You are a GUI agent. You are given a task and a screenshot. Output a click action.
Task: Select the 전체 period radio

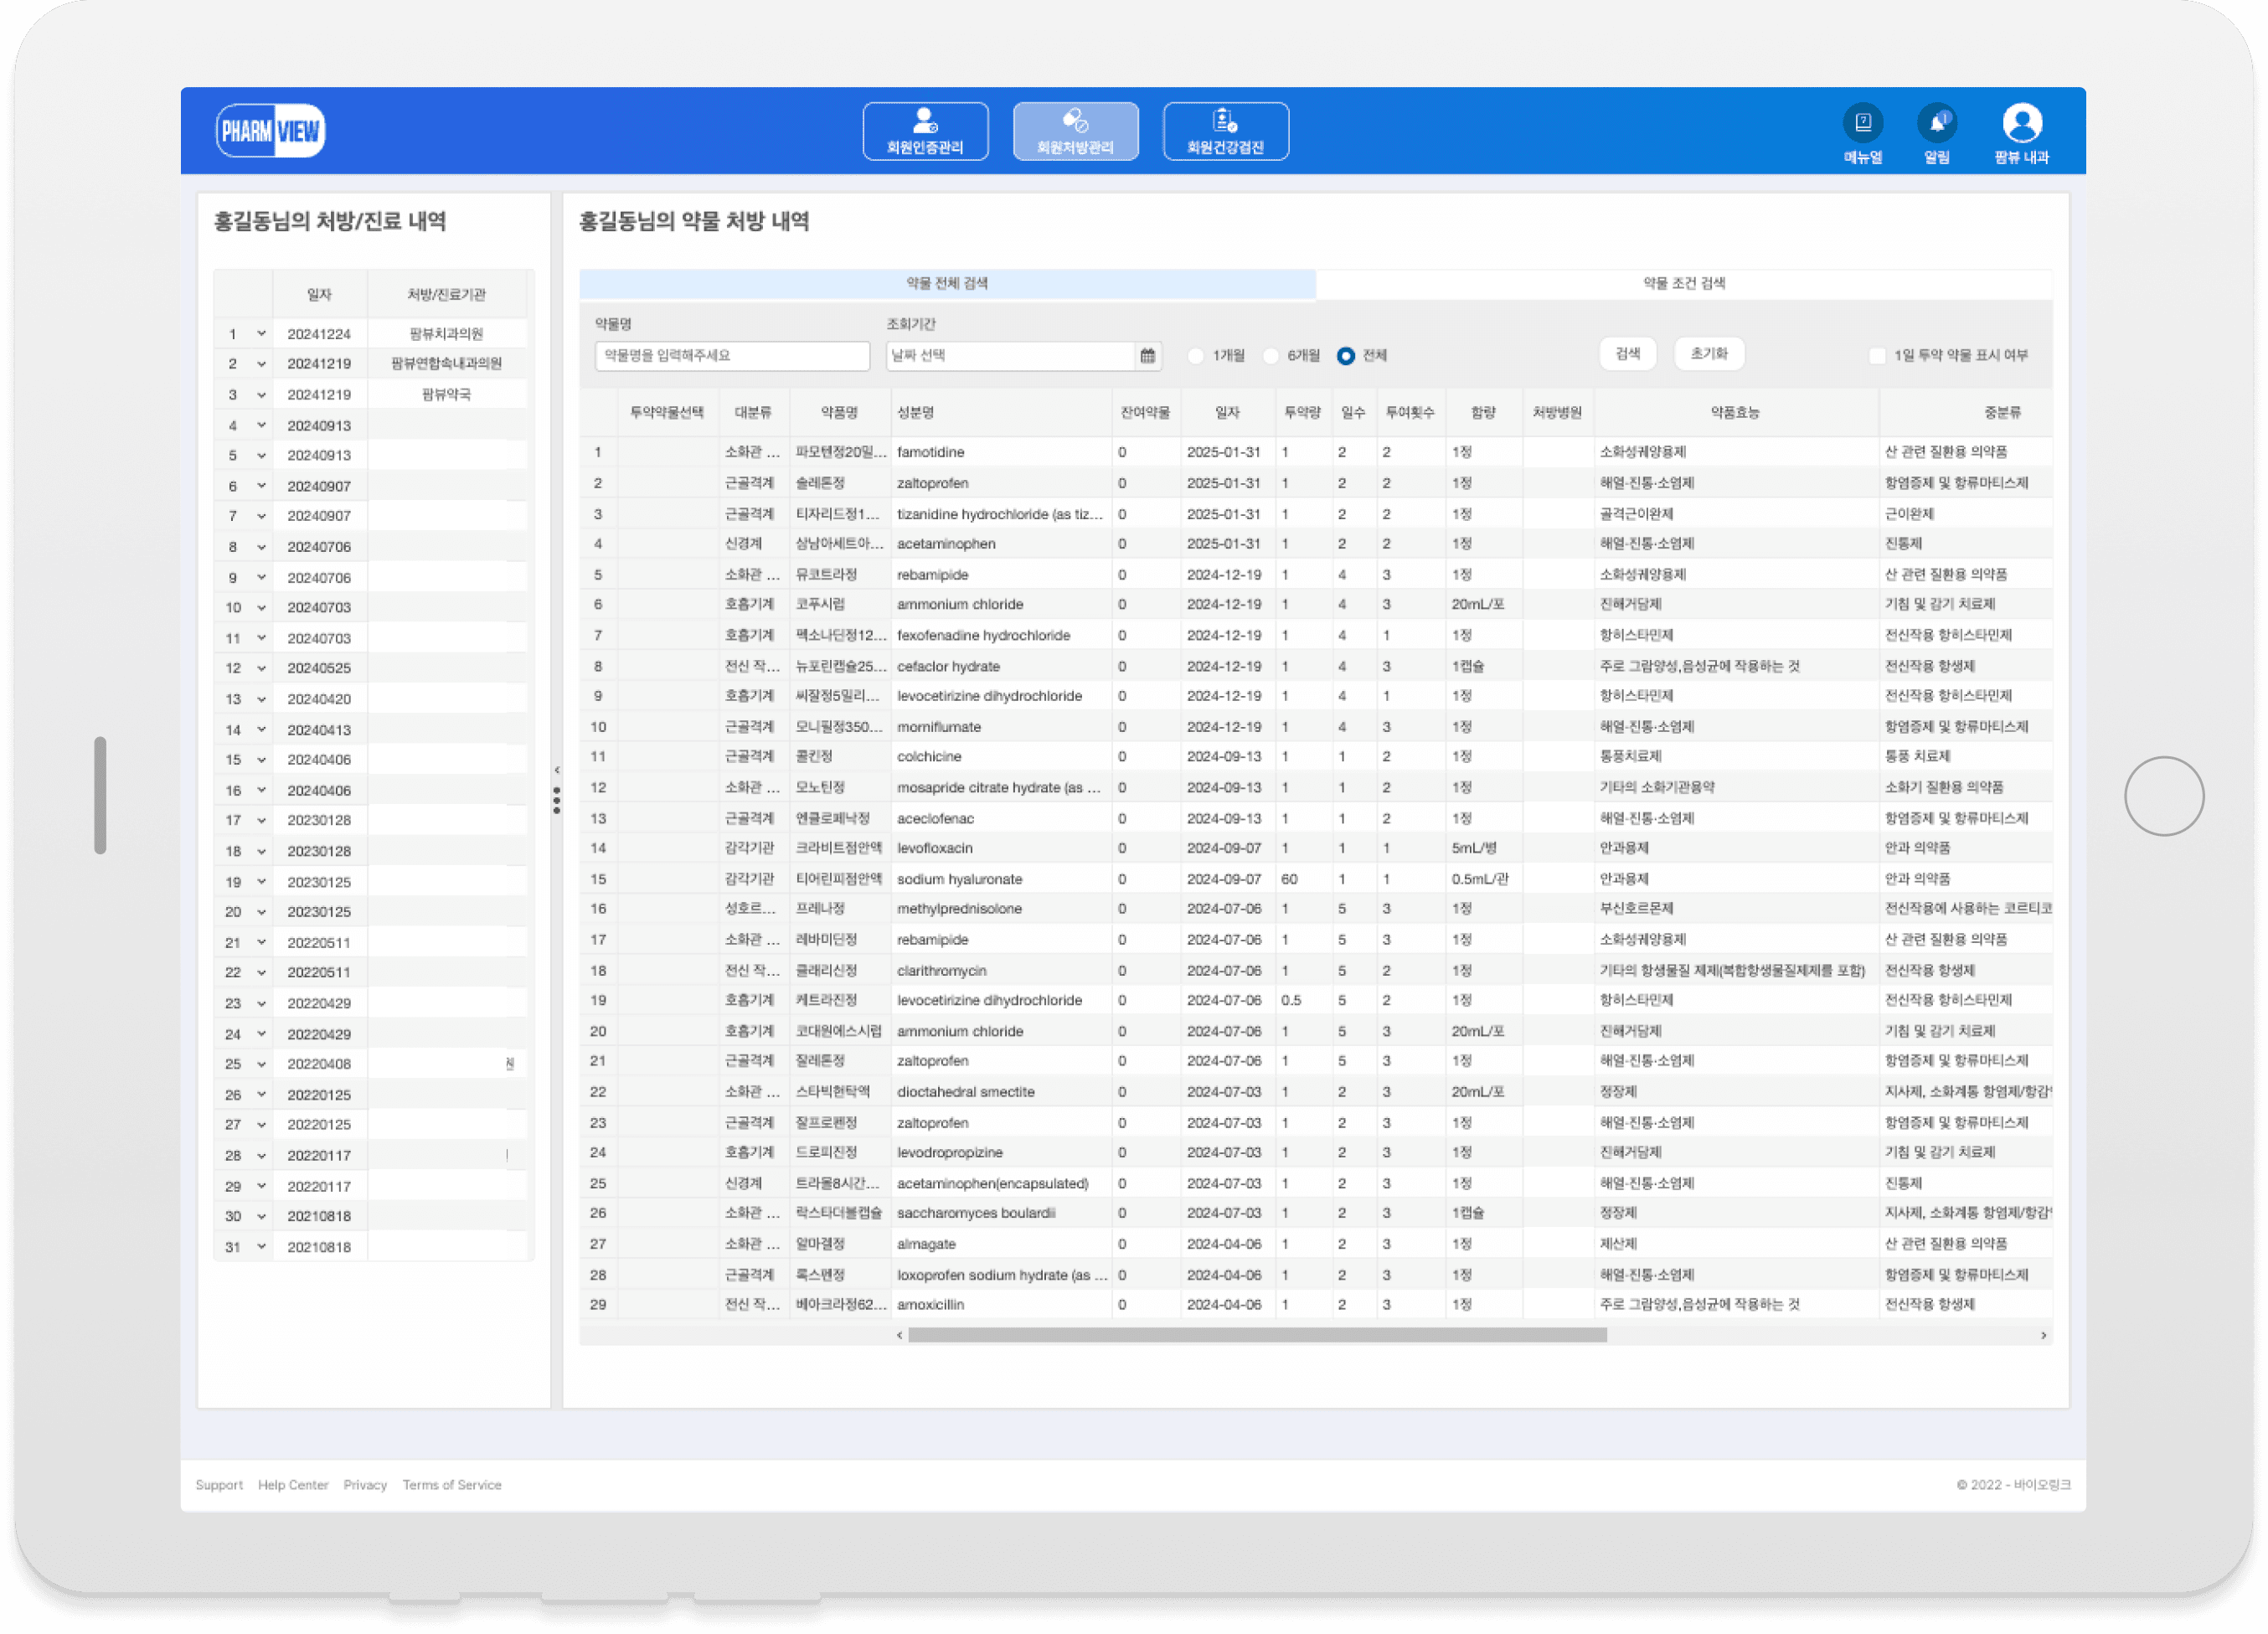(x=1346, y=356)
